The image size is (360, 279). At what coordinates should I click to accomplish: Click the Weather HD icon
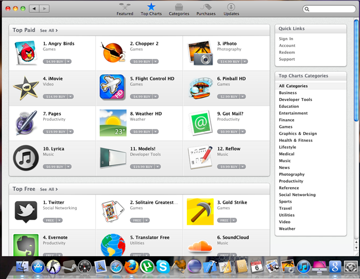[113, 123]
